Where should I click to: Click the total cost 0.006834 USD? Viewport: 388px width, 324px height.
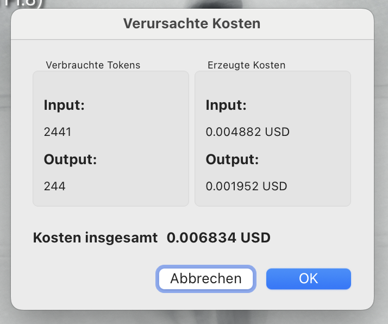click(x=218, y=238)
